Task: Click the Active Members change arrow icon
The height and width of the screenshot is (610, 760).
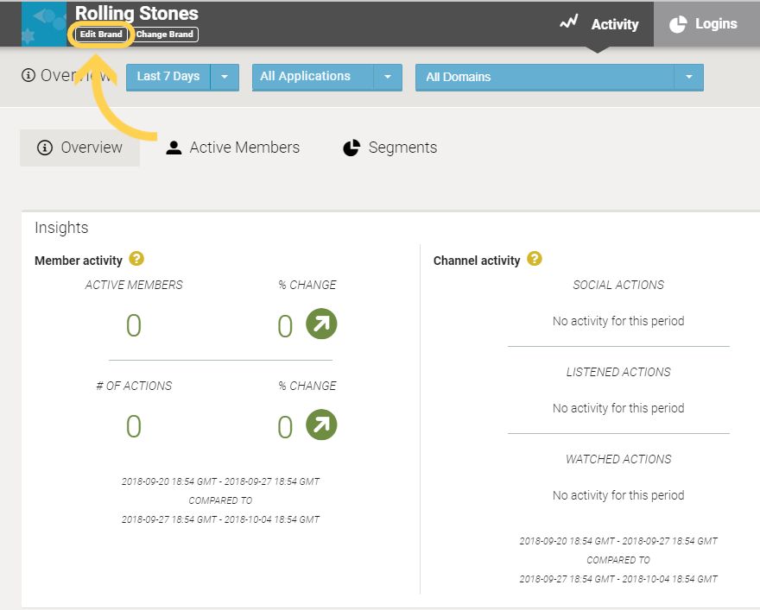Action: tap(321, 324)
